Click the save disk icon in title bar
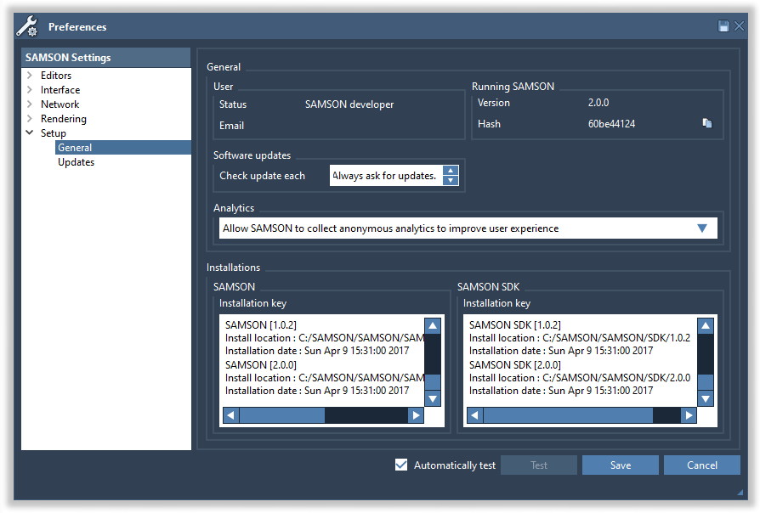Image resolution: width=760 pixels, height=513 pixels. click(x=723, y=26)
